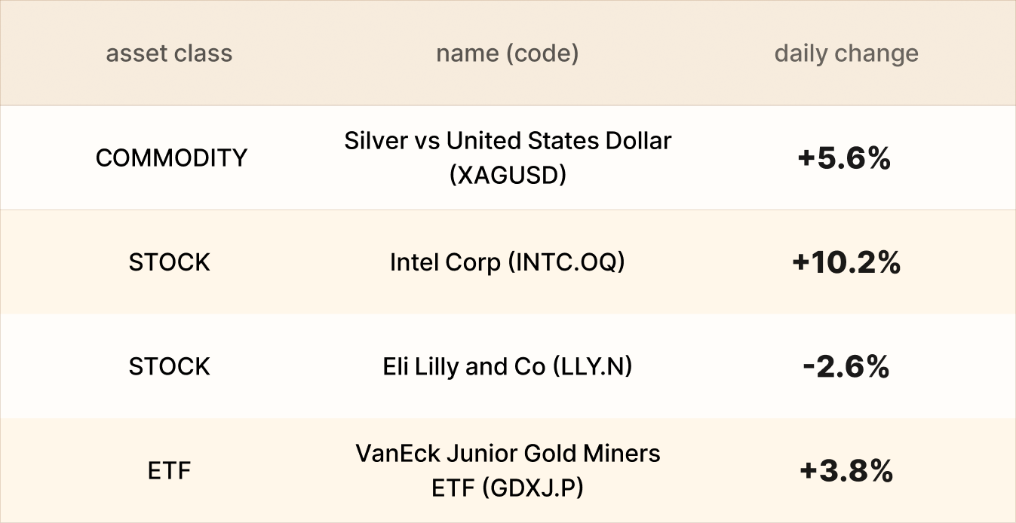The height and width of the screenshot is (523, 1016).
Task: Select the COMMODITY asset class cell
Action: [x=171, y=158]
